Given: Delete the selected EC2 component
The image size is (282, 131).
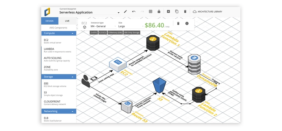Looking at the screenshot, I should pos(178,24).
